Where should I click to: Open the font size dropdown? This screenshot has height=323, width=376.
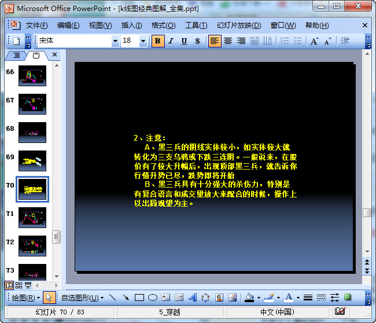[x=143, y=41]
